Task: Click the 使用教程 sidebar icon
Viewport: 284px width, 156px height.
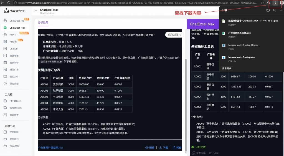Action: coord(5,132)
